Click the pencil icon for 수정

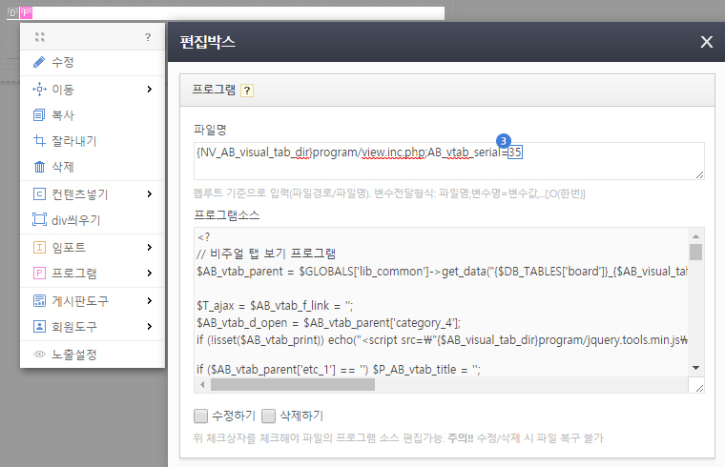coord(39,62)
